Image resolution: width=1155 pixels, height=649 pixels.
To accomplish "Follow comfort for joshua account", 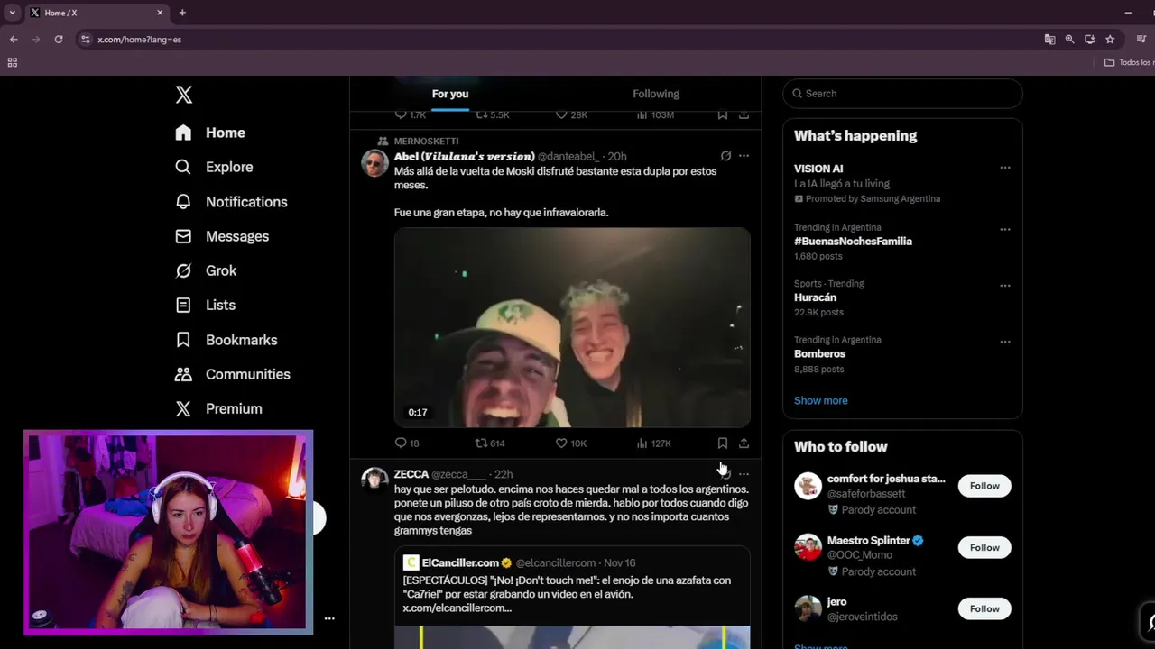I will pos(984,486).
